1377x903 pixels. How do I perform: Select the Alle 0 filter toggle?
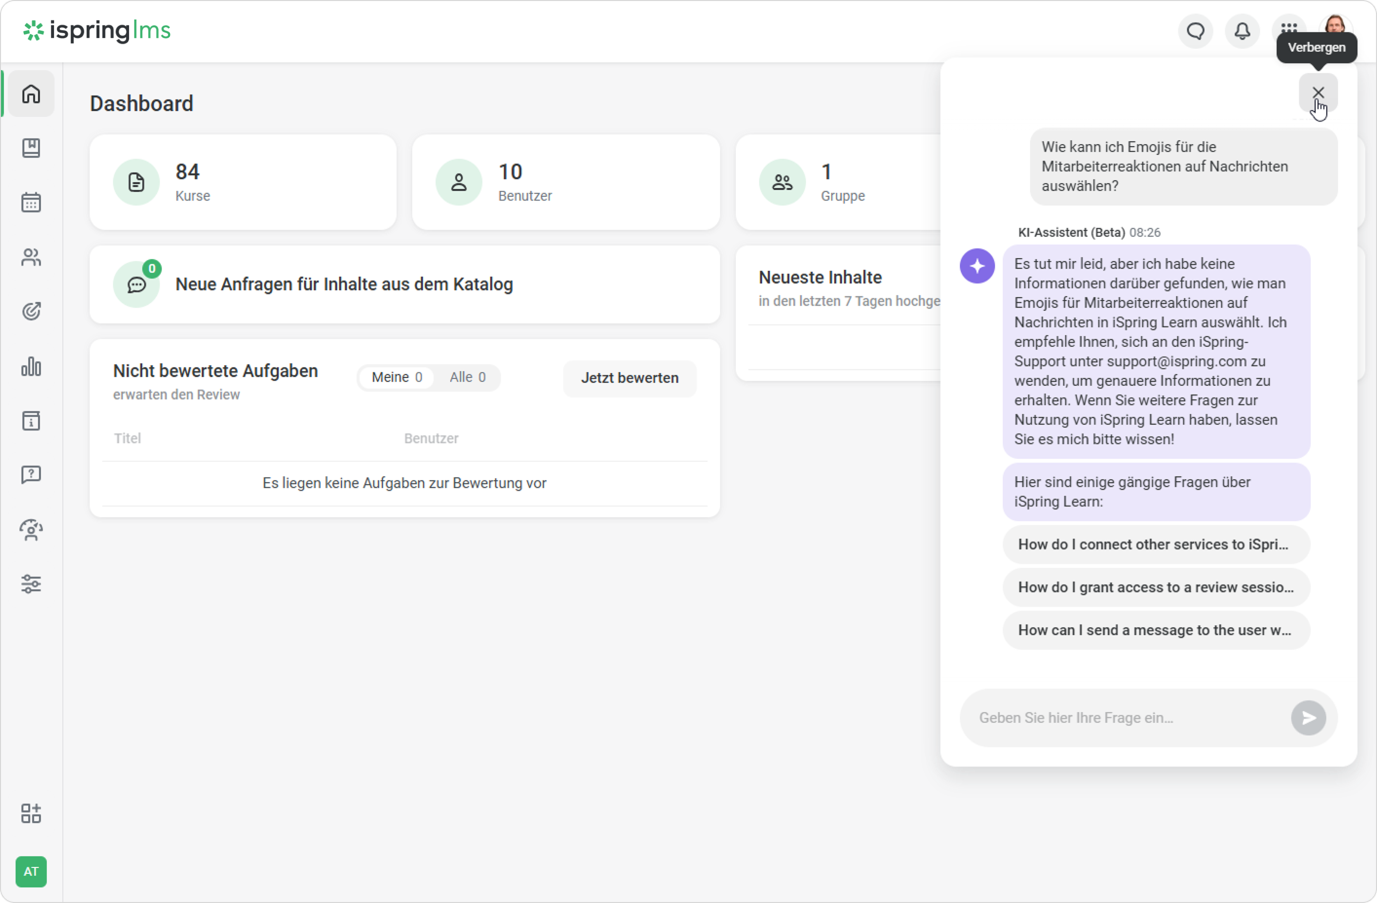pyautogui.click(x=467, y=377)
